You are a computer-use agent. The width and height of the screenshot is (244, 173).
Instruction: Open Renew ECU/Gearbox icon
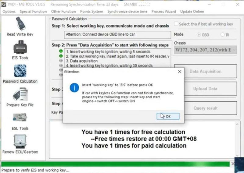[x=20, y=141]
